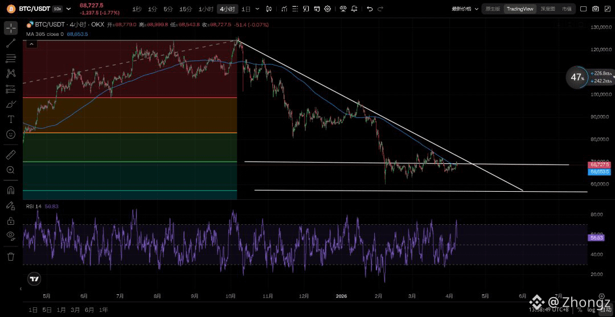This screenshot has width=615, height=317.
Task: Click the red 68,727.5 price axis label
Action: tap(598, 165)
